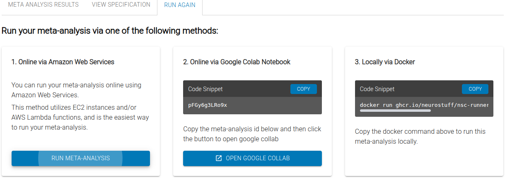Switch to the Meta Analysis Results tab
Screen dimensions: 517x188
point(43,5)
